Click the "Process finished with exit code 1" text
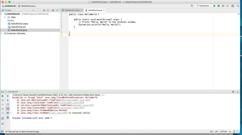Image resolution: width=242 pixels, height=135 pixels. click(x=32, y=118)
